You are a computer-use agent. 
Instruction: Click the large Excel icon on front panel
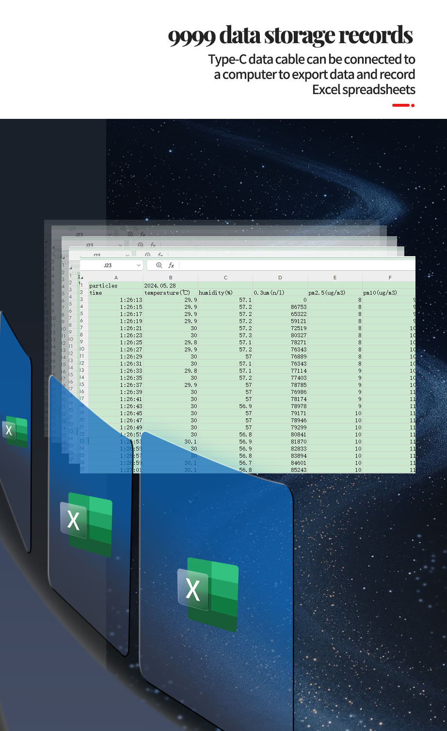[208, 594]
